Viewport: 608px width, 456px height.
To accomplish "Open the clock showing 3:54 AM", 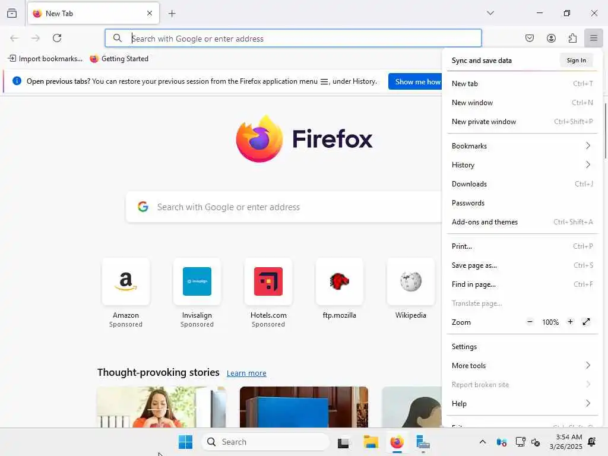I will coord(566,442).
